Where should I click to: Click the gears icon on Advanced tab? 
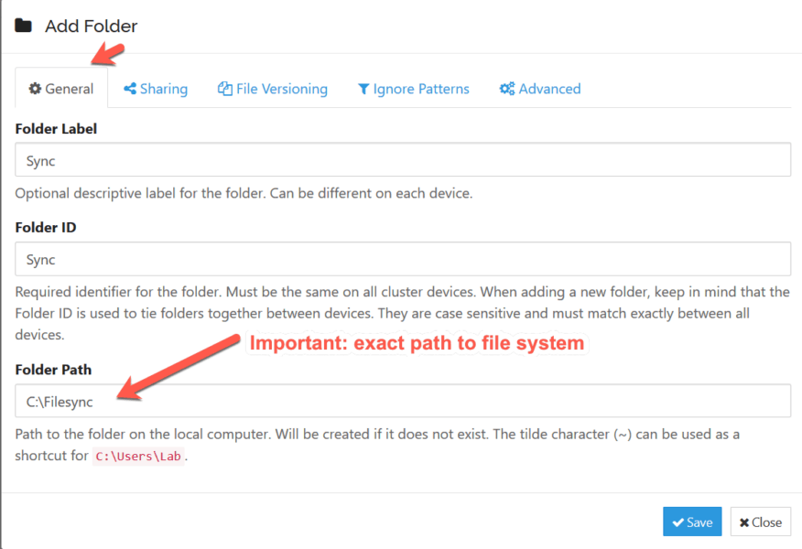pos(506,89)
